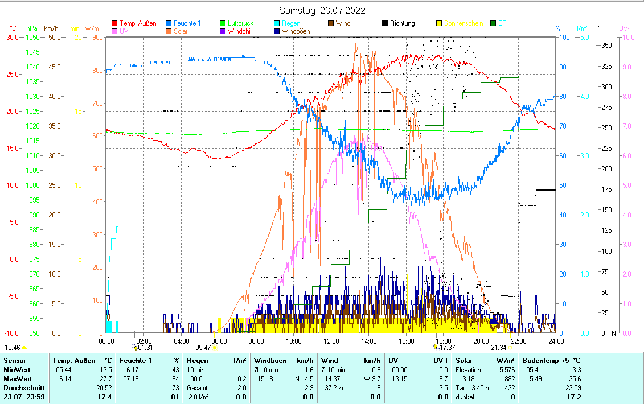The width and height of the screenshot is (644, 404).
Task: Select the purple Windchill legend swatch
Action: 223,31
